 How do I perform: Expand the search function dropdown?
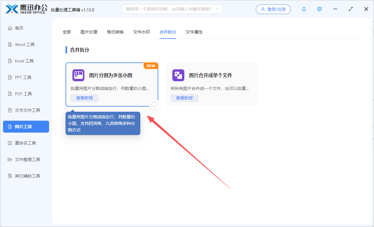click(218, 9)
